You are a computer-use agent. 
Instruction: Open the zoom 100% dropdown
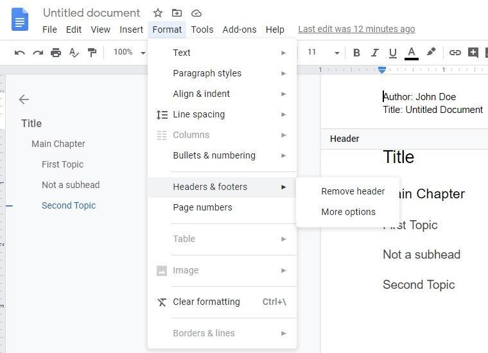click(x=129, y=53)
